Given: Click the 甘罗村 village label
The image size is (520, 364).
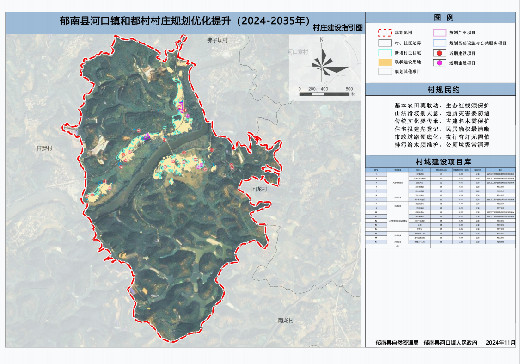Looking at the screenshot, I should [x=45, y=148].
